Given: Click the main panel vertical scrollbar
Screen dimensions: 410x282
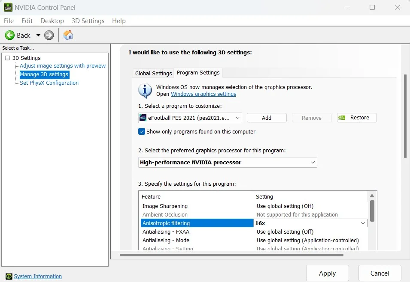Looking at the screenshot, I should point(405,116).
